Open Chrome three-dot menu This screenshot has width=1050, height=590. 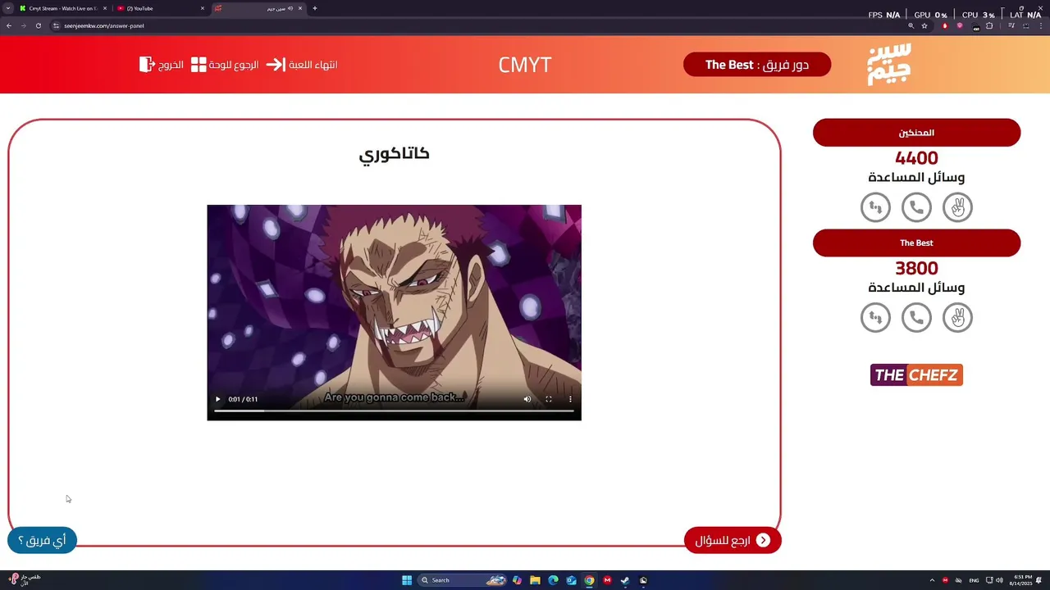point(1040,25)
